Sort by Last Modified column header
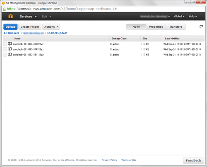 184,39
